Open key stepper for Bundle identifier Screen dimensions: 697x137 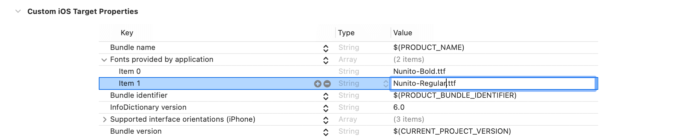(326, 96)
